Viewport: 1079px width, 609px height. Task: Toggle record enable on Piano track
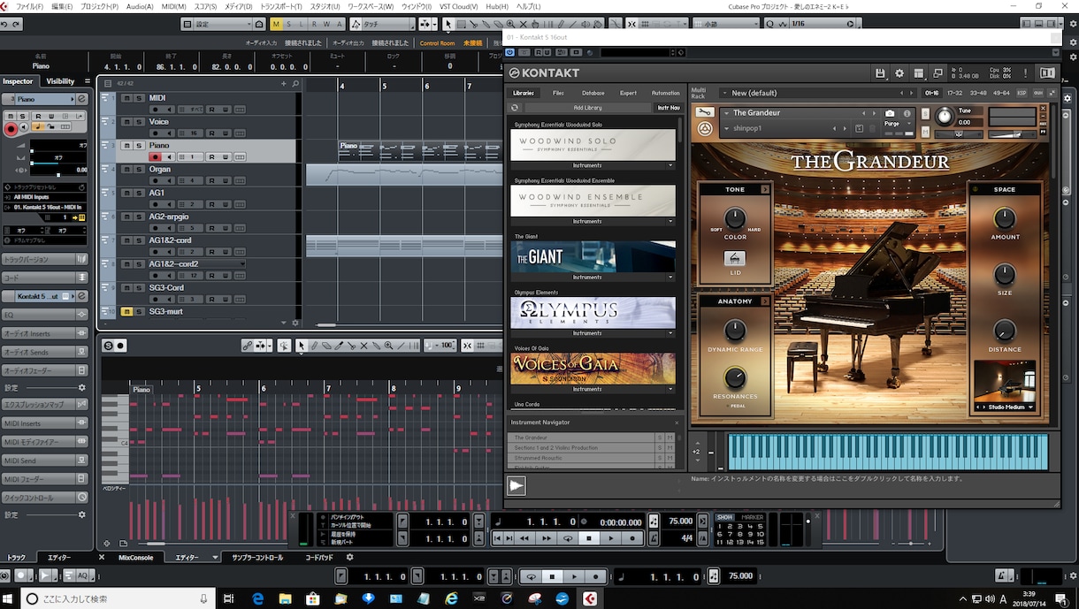pyautogui.click(x=157, y=157)
